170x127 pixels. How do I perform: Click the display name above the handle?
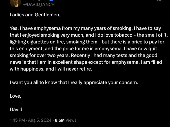pyautogui.click(x=37, y=1)
